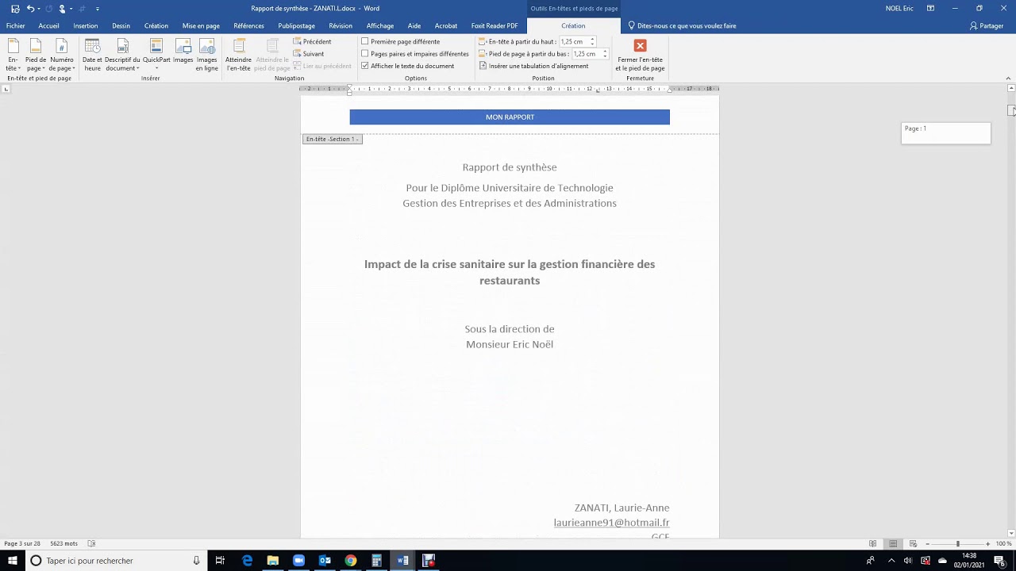Insert Images en ligne
Viewport: 1016px width, 571px height.
[207, 55]
